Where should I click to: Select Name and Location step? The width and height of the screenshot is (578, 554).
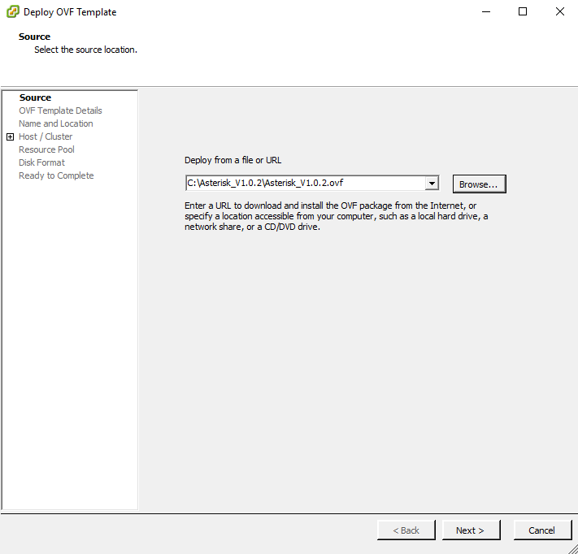[x=56, y=123]
